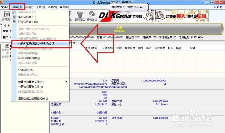
Task: Select the 空闲 60.0GB disk bar
Action: (x=146, y=29)
